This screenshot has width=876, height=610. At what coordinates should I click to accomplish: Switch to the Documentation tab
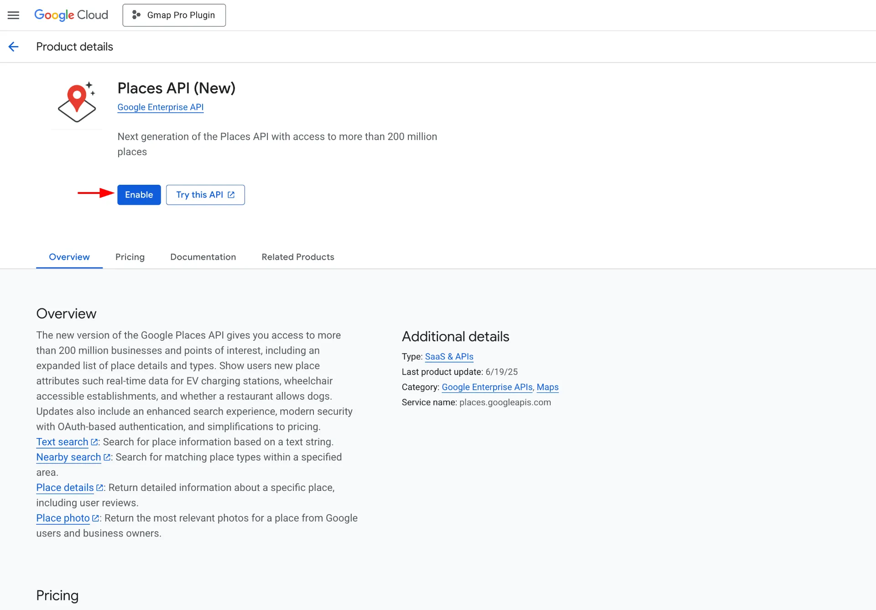click(x=203, y=257)
